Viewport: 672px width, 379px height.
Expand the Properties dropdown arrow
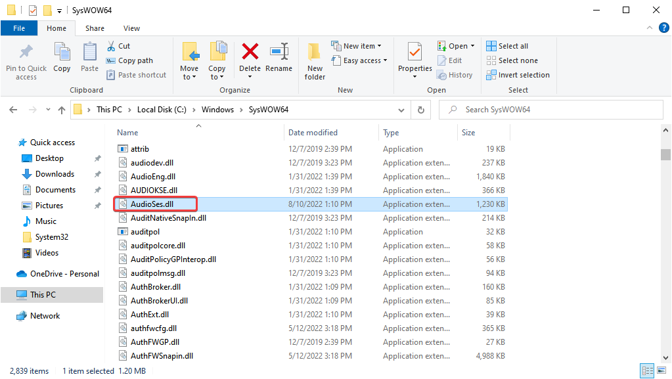point(415,77)
